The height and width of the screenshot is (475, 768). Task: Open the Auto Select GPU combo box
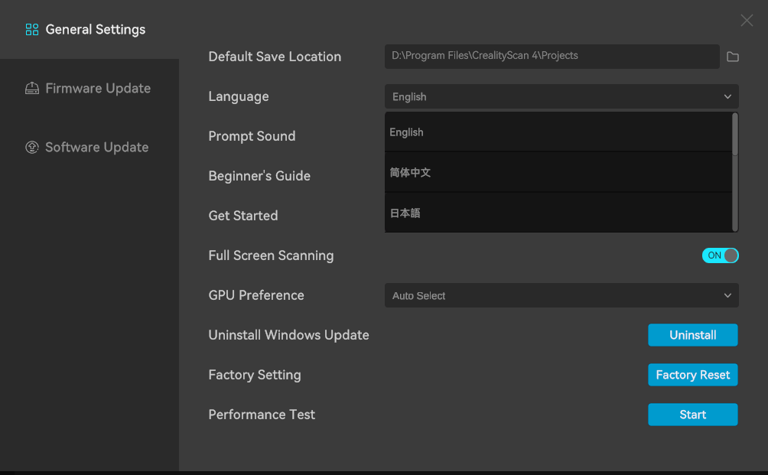point(561,295)
